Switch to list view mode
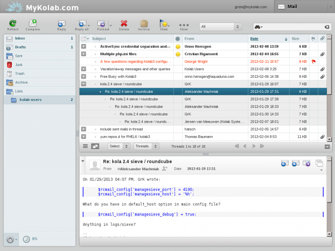The image size is (335, 251). 85,146
